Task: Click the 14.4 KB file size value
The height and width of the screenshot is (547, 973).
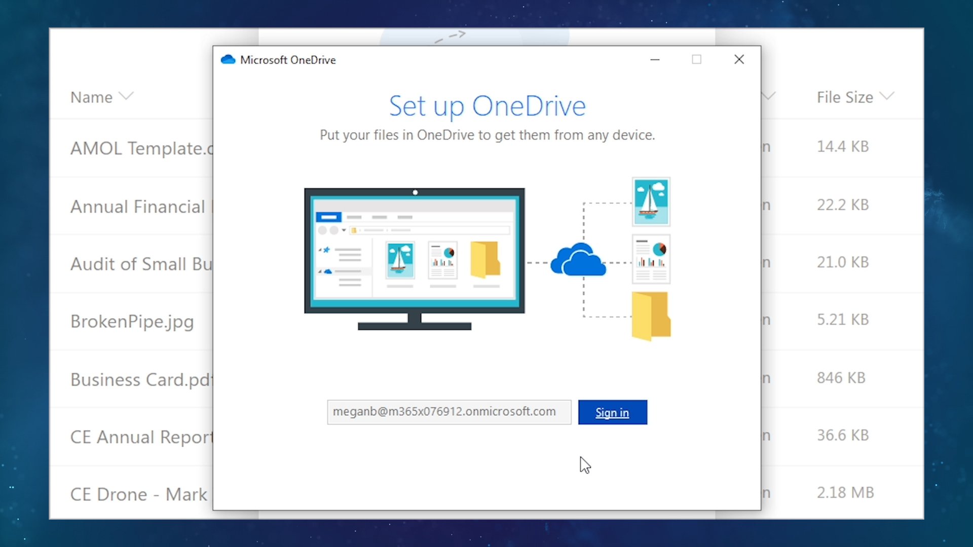Action: (843, 146)
